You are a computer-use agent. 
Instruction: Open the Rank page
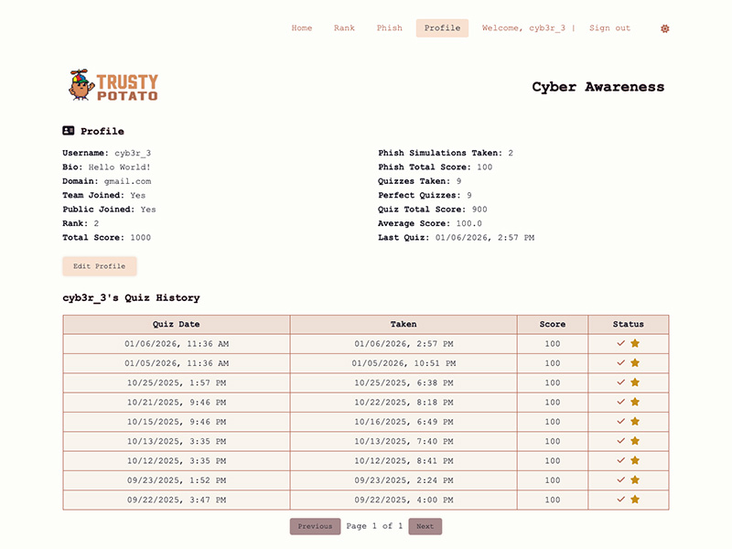point(344,28)
